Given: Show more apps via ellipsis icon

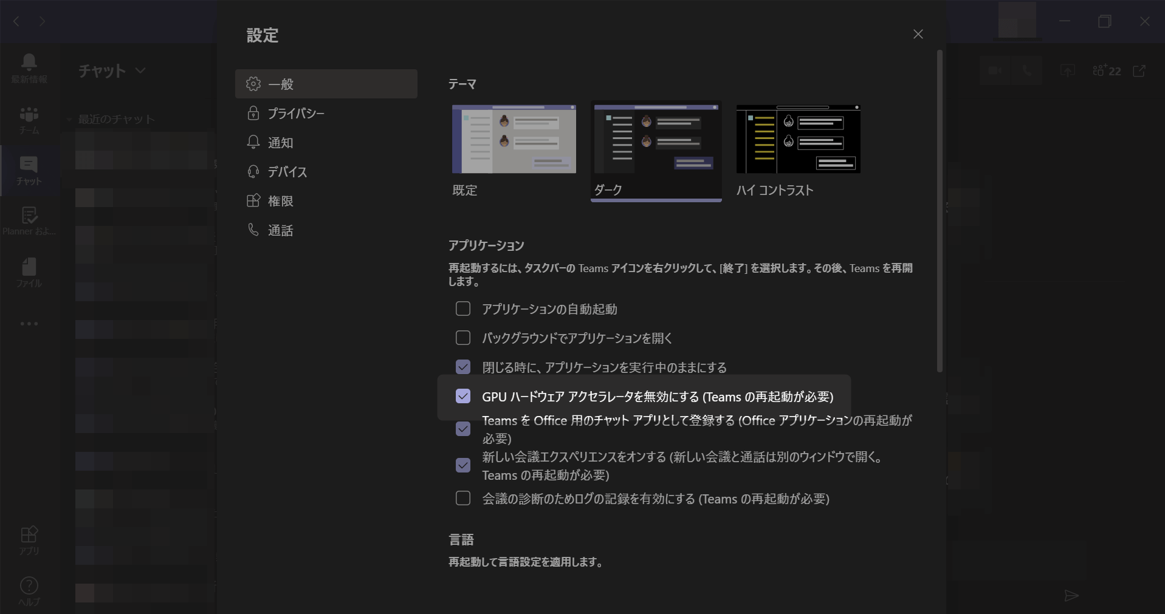Looking at the screenshot, I should [29, 324].
